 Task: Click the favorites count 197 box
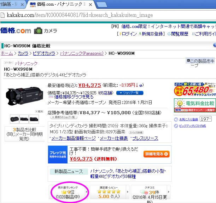tap(206, 119)
